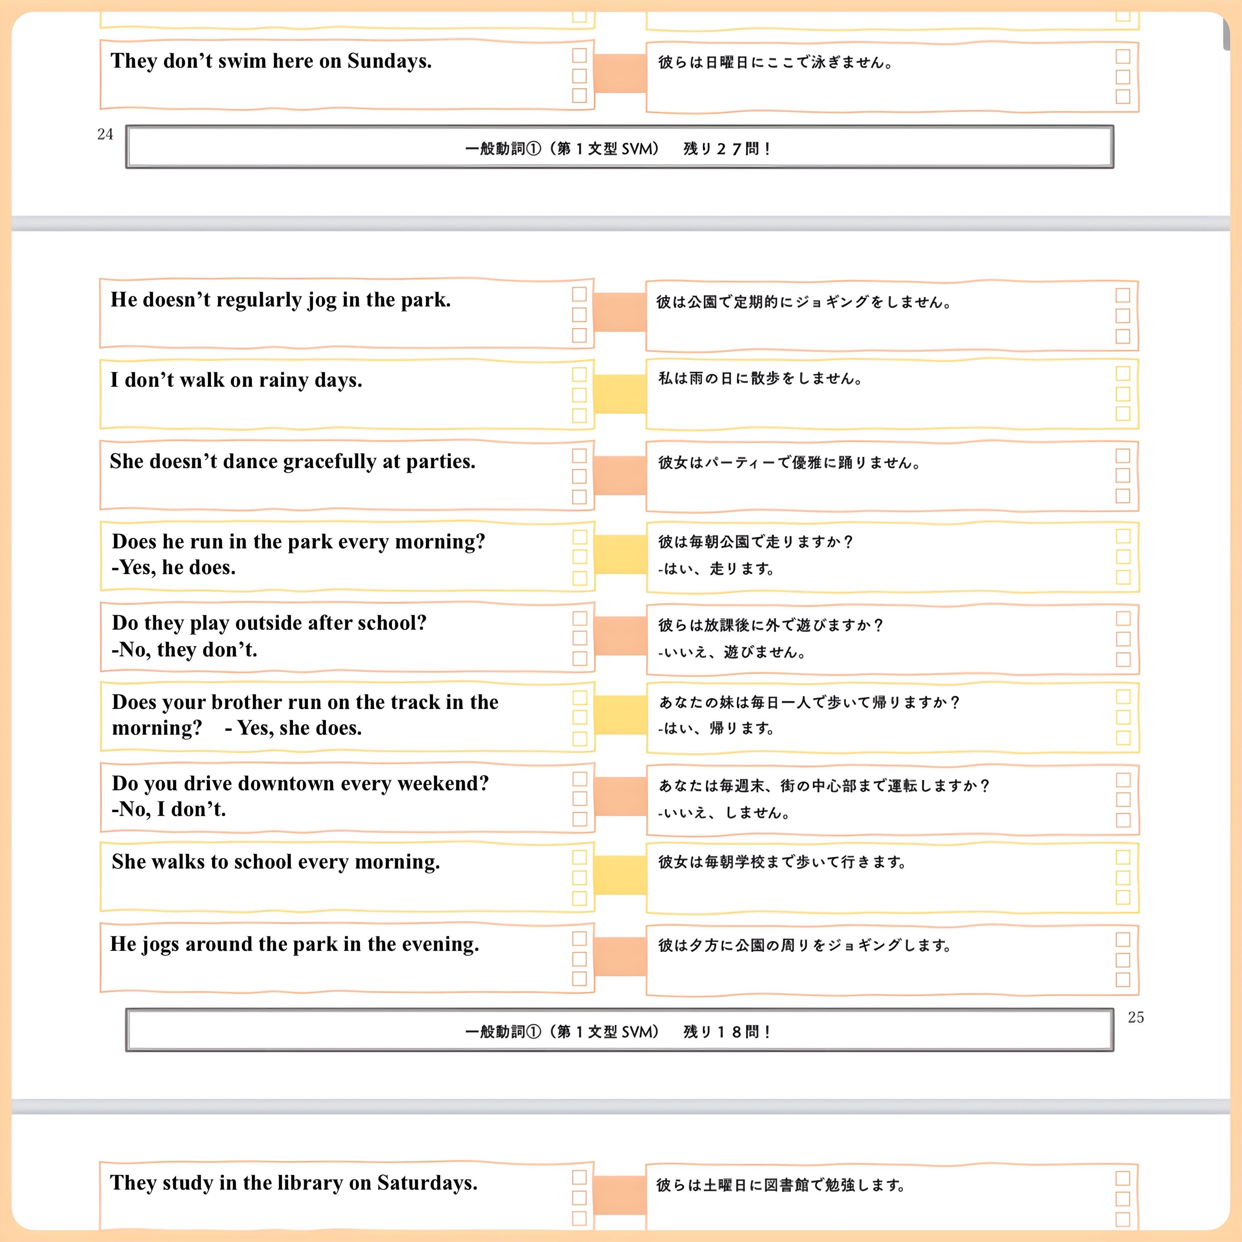Screen dimensions: 1242x1242
Task: Click yellow connector beside 'I don't walk on rainy days.'
Action: point(620,393)
